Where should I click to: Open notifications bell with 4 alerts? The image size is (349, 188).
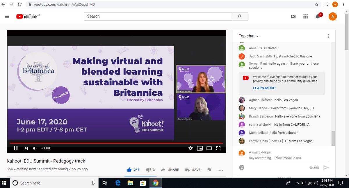(318, 16)
